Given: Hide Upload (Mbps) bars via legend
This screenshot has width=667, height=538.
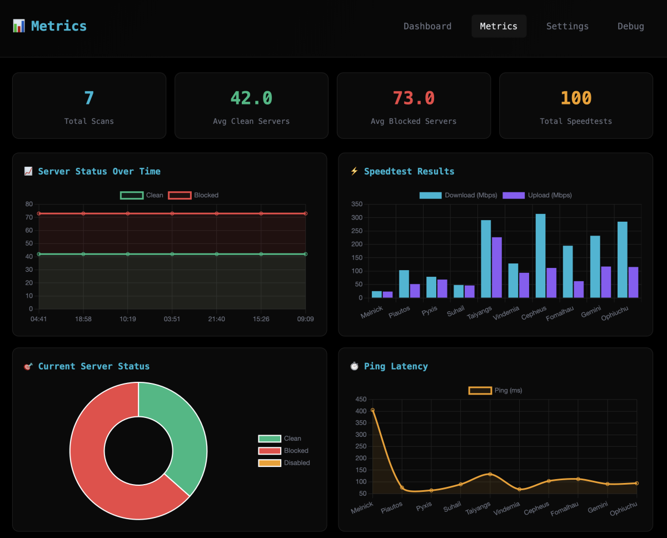Looking at the screenshot, I should coord(537,196).
